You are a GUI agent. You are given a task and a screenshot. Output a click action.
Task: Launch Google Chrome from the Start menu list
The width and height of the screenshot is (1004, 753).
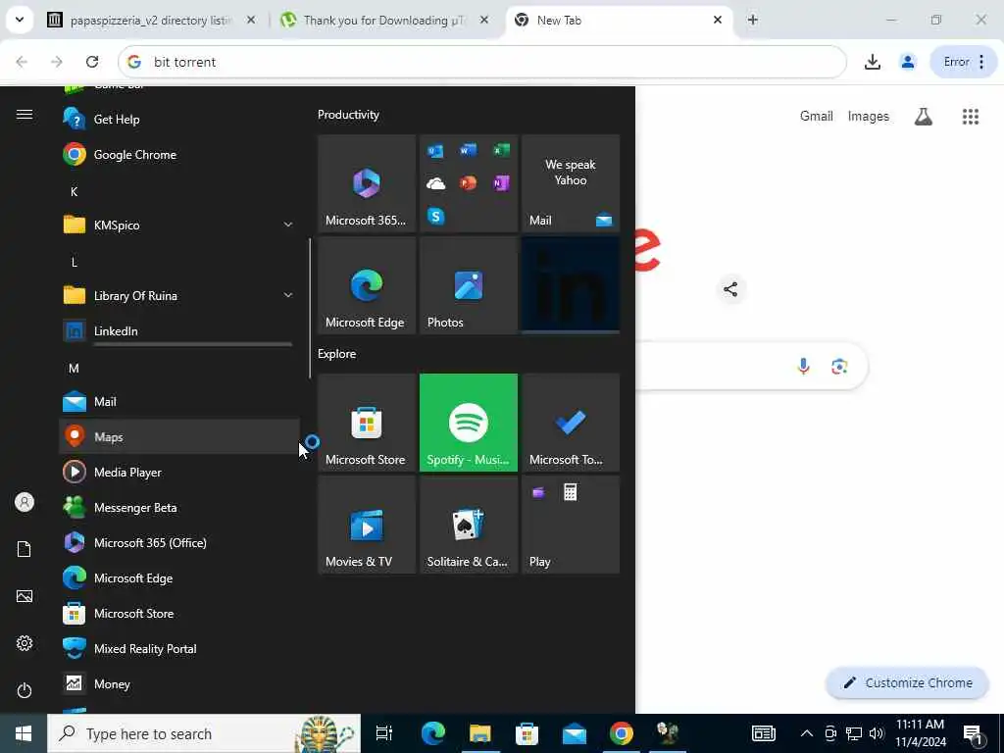pyautogui.click(x=179, y=154)
